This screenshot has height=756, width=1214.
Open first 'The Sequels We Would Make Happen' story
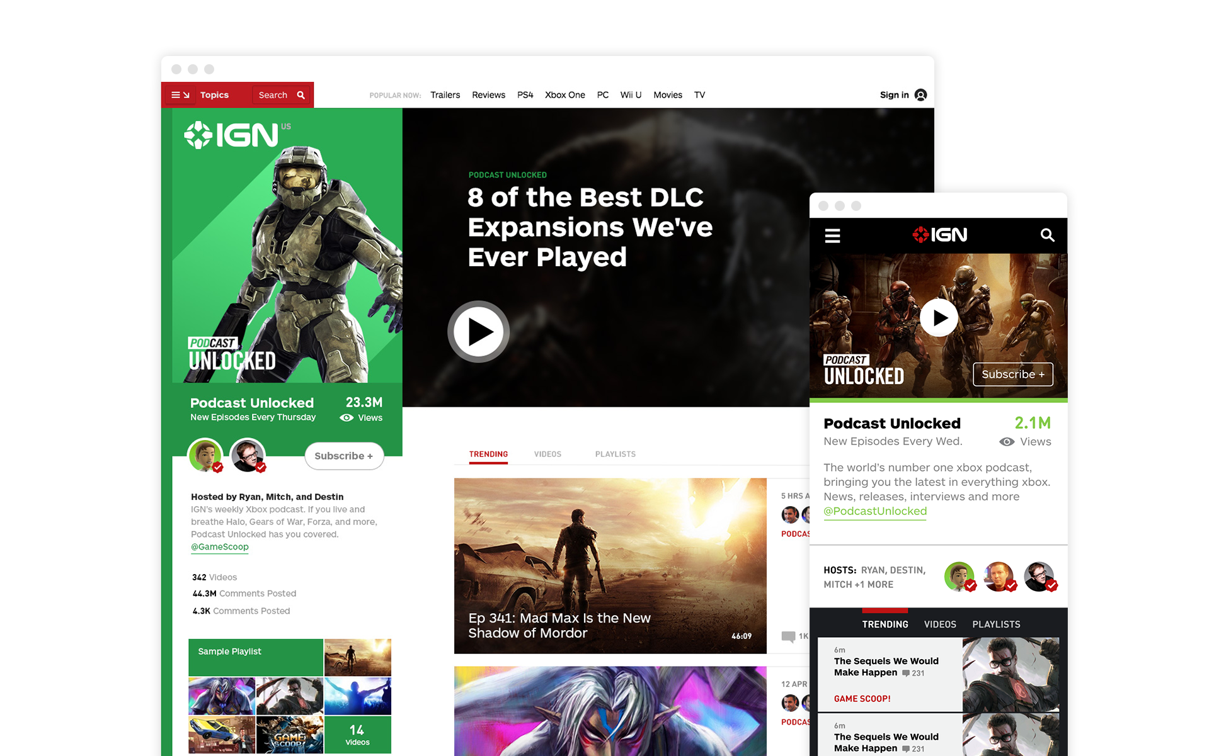pyautogui.click(x=938, y=675)
